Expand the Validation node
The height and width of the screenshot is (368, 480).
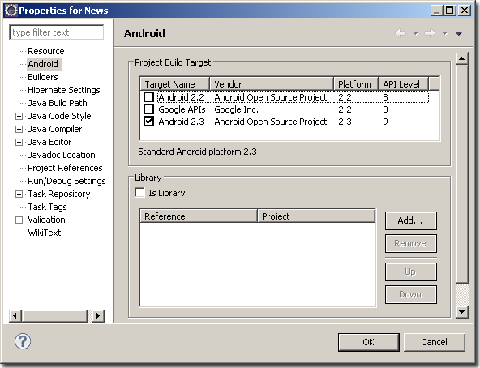tap(19, 220)
